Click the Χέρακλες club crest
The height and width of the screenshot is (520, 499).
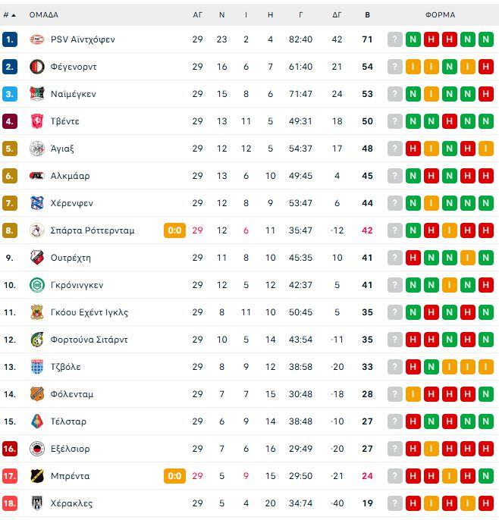[x=36, y=503]
